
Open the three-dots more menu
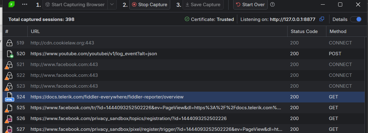25,4
